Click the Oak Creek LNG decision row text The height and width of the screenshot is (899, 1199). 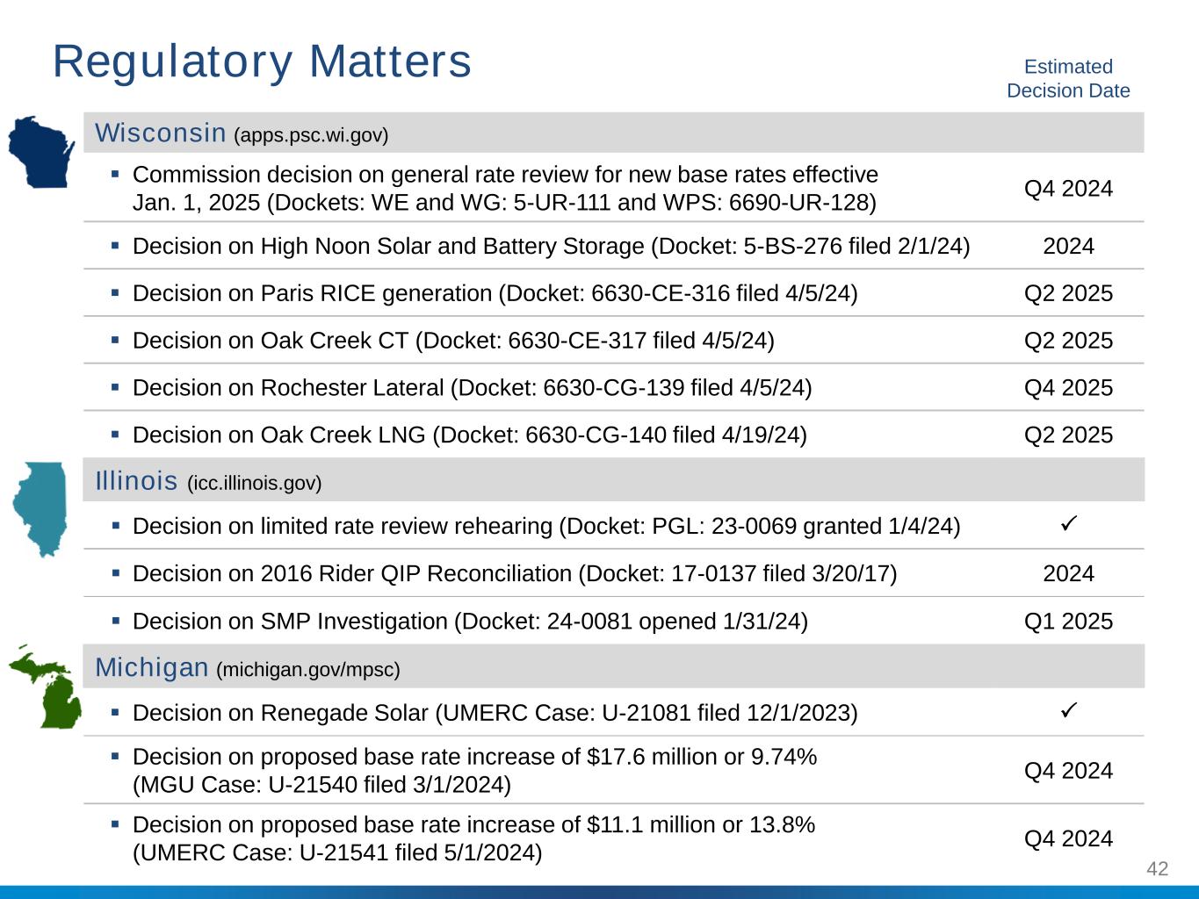469,435
